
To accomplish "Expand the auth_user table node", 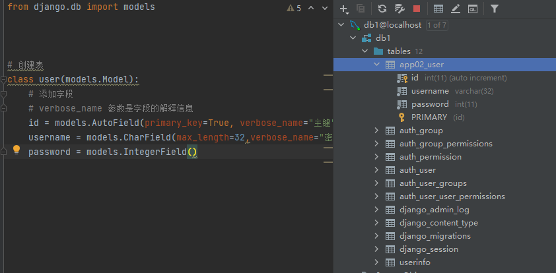I will pos(376,170).
